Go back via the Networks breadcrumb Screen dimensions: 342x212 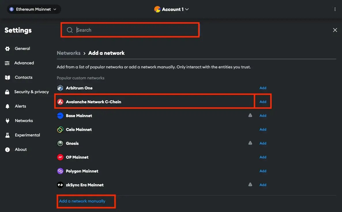[x=68, y=53]
